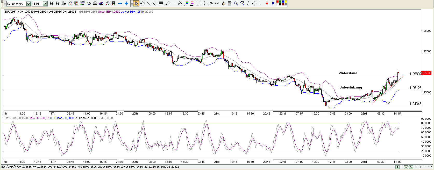Screen dimensions: 434x170
Task: Activate the hand pan tool
Action: tap(143, 3)
